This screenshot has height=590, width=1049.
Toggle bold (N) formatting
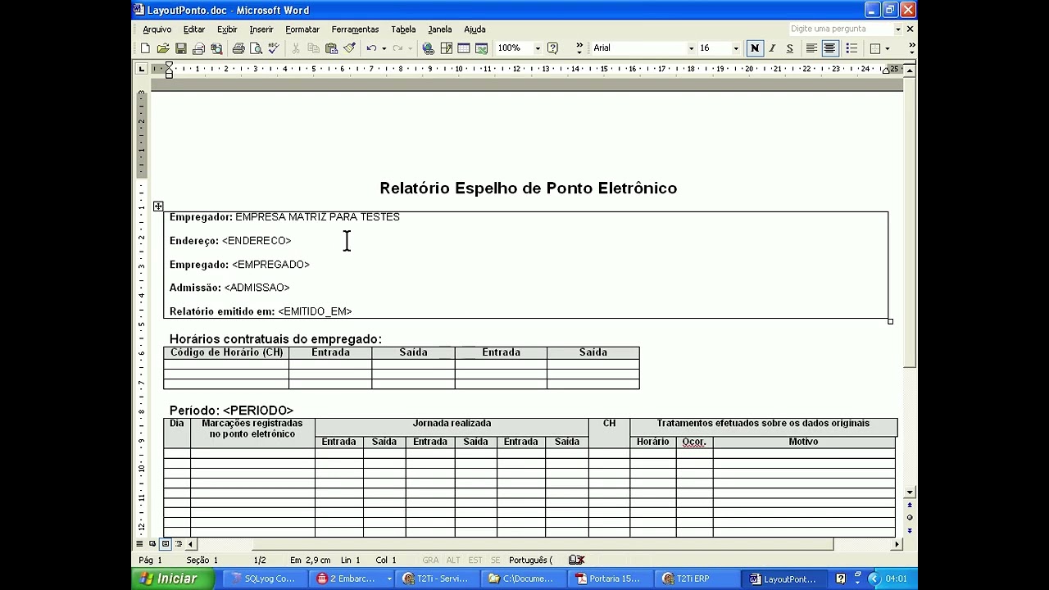pyautogui.click(x=755, y=48)
